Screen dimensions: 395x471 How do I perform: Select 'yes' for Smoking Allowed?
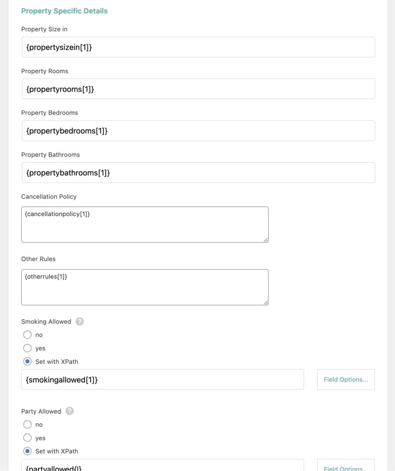coord(27,348)
